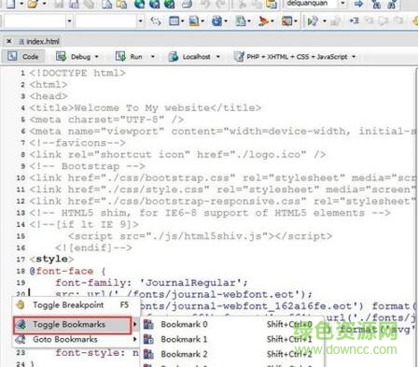
Task: Click the code-check arrow icon
Action: point(313,21)
